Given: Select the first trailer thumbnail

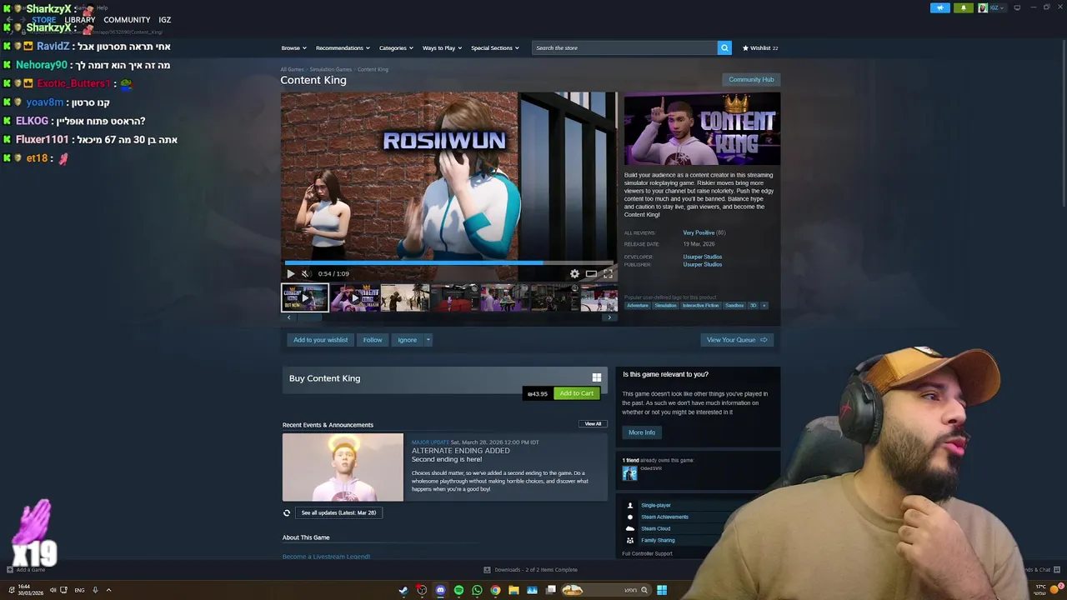Looking at the screenshot, I should tap(305, 297).
